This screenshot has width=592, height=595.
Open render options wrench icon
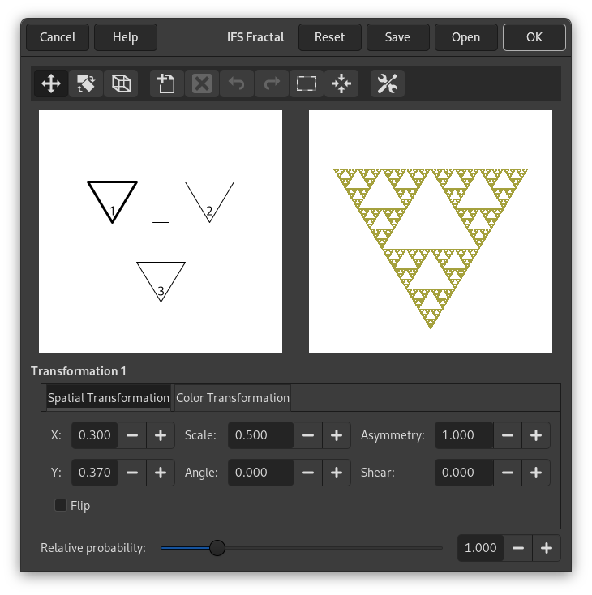(x=388, y=83)
